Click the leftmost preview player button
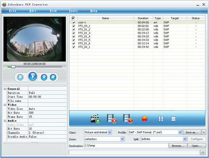Image resolution: width=209 pixels, height=158 pixels. coord(21,77)
